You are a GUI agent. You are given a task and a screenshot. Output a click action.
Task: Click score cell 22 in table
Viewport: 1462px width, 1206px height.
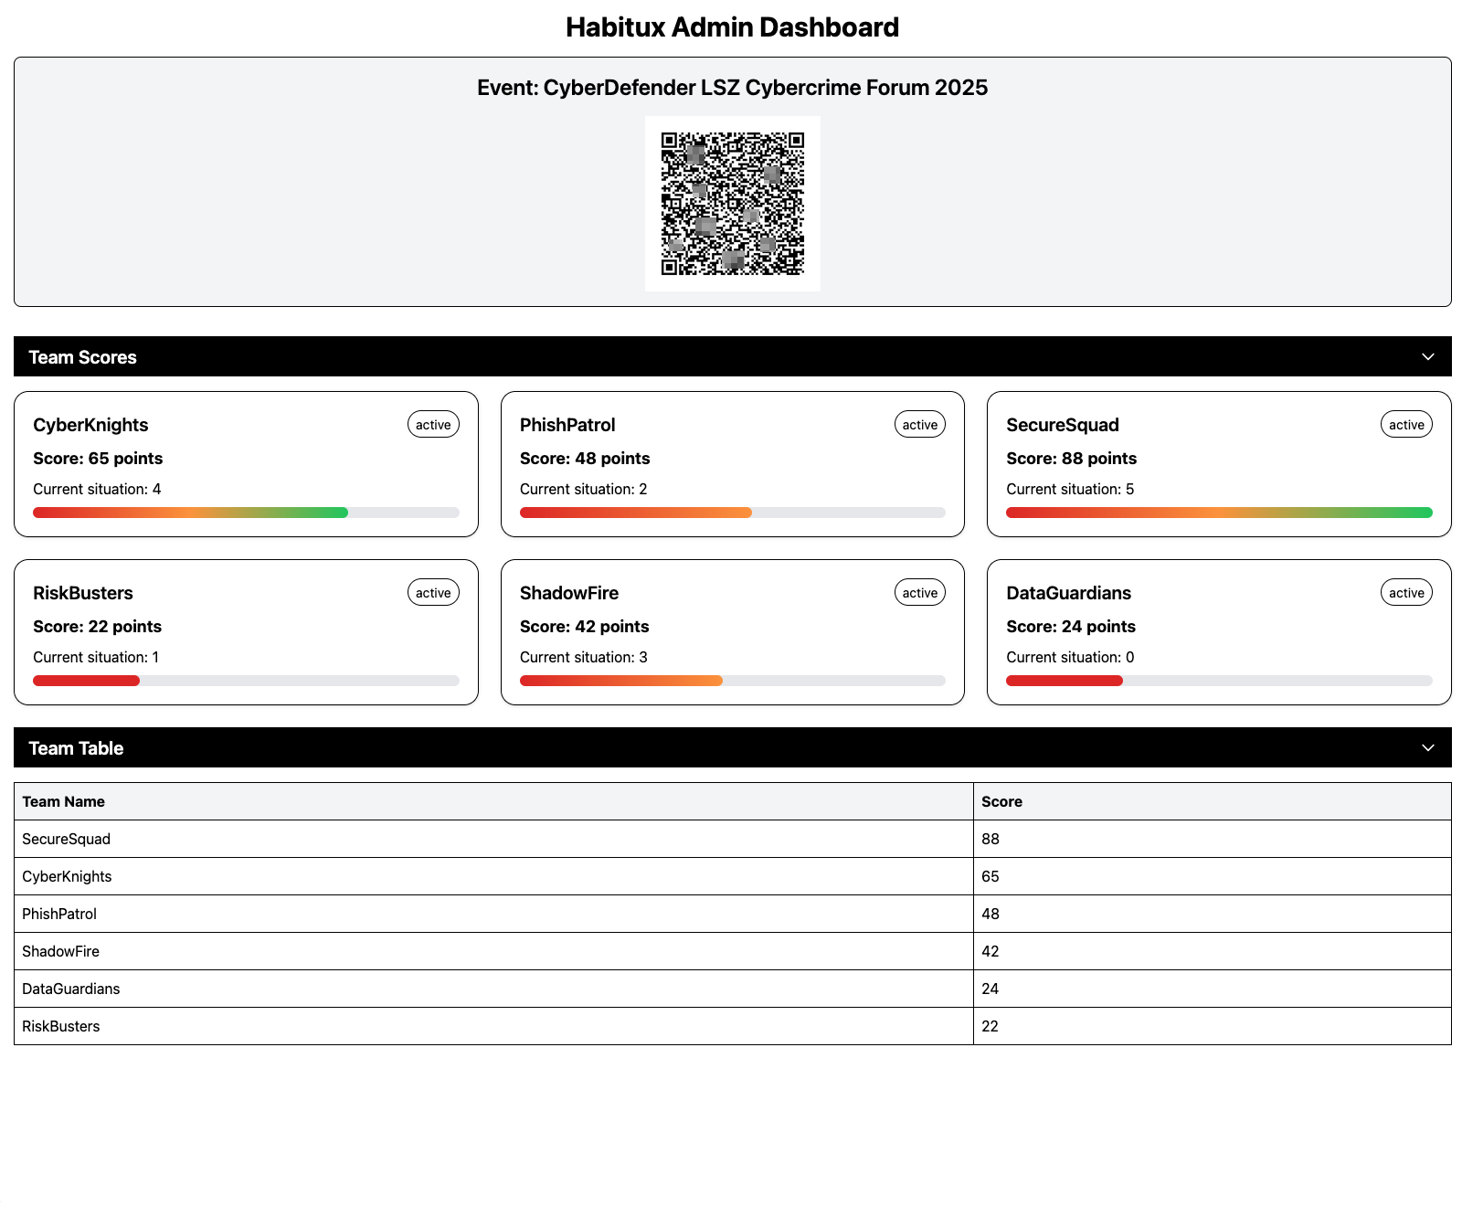[1213, 1026]
